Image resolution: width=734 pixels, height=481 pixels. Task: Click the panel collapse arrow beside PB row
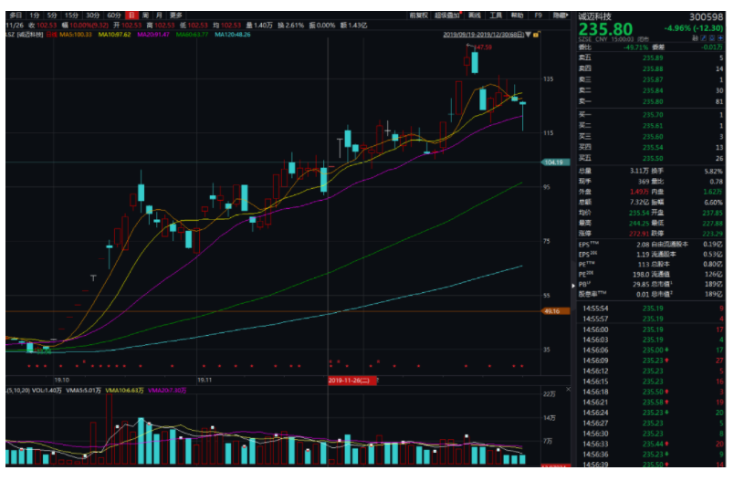point(574,285)
